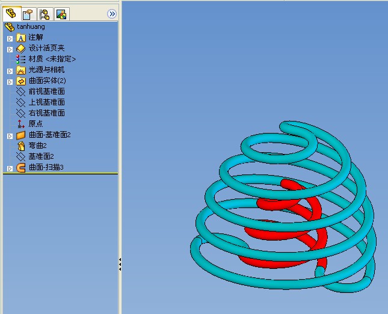Click the 上视基准面 plane icon
388x314 pixels.
click(21, 102)
